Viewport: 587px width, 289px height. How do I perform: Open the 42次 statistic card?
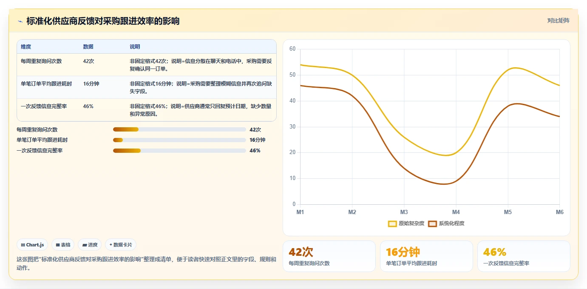(329, 256)
